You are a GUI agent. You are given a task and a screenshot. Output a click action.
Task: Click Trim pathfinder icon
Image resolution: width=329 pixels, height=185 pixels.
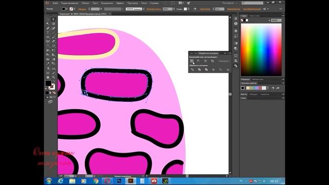pos(199,69)
